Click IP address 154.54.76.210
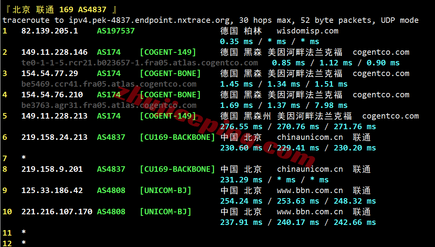435x247 pixels. [x=52, y=95]
